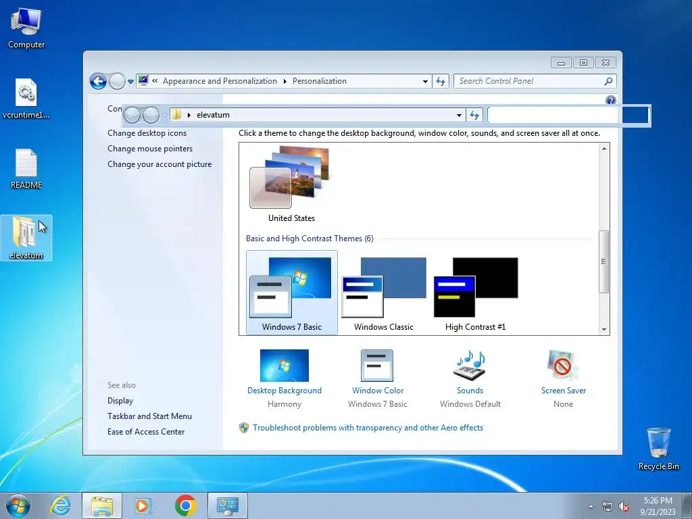Open Change your account picture link
692x519 pixels.
coord(159,164)
